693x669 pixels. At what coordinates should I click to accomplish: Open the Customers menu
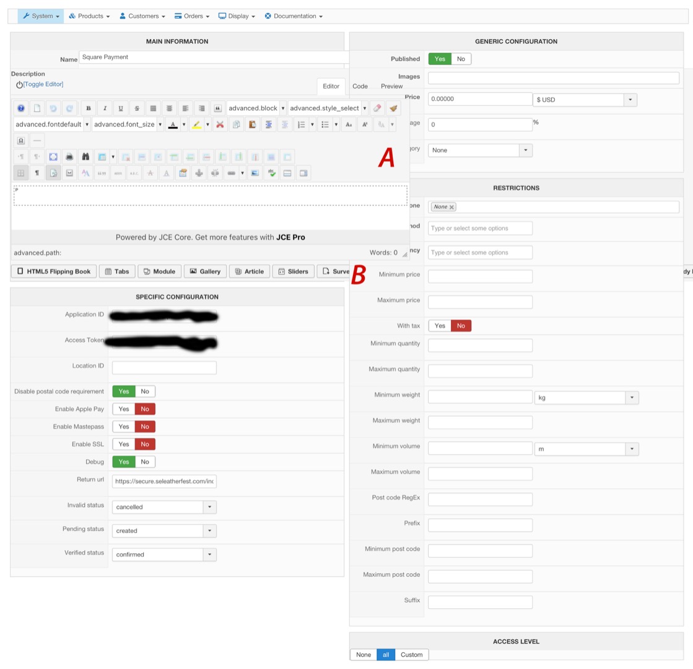(x=142, y=16)
